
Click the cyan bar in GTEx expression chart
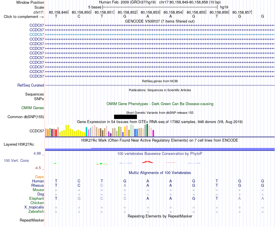pos(87,132)
